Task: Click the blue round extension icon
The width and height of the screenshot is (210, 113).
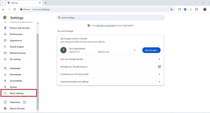Action: tap(185, 9)
